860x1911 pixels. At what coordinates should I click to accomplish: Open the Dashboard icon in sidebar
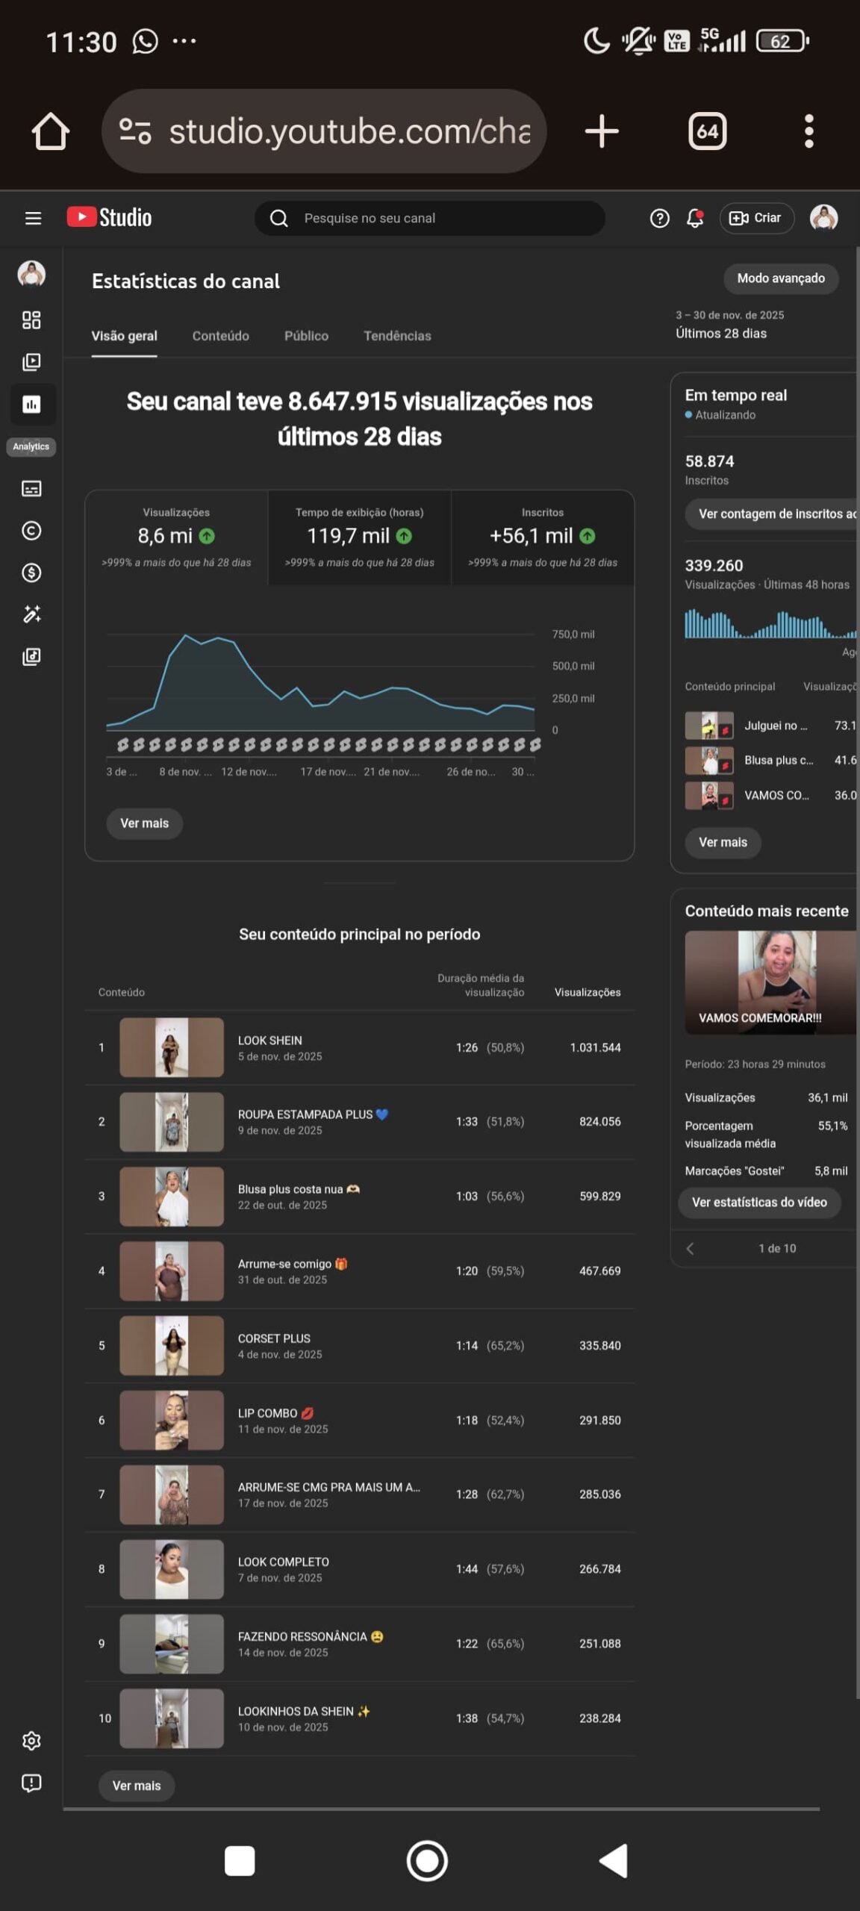[31, 320]
